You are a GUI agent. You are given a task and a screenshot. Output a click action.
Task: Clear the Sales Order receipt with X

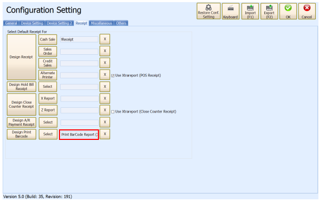105,51
